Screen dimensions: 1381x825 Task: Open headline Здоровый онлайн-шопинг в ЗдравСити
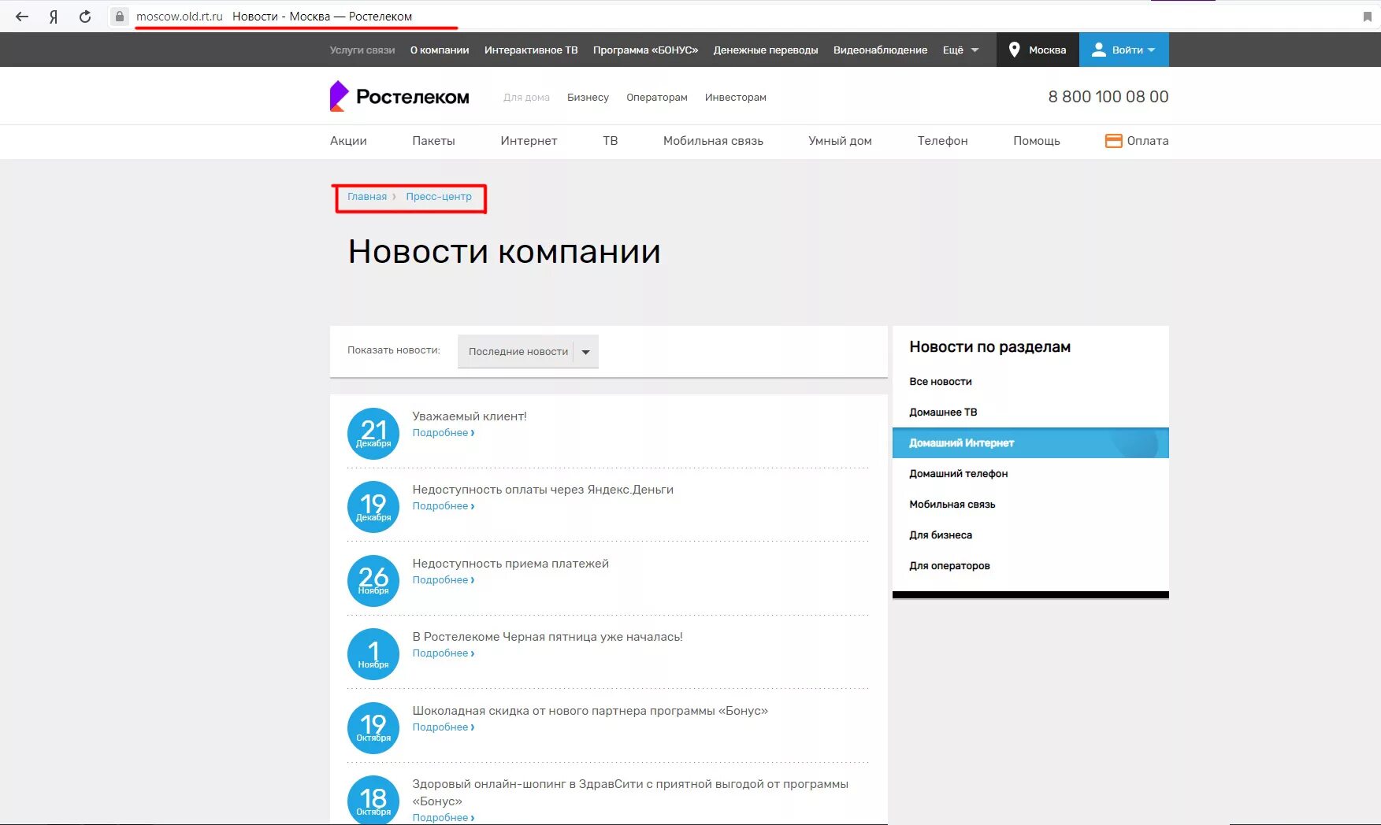click(630, 793)
